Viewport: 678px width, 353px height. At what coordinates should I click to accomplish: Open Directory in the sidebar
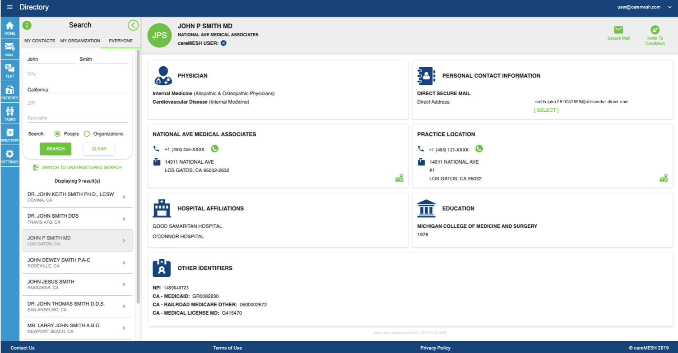[x=9, y=135]
